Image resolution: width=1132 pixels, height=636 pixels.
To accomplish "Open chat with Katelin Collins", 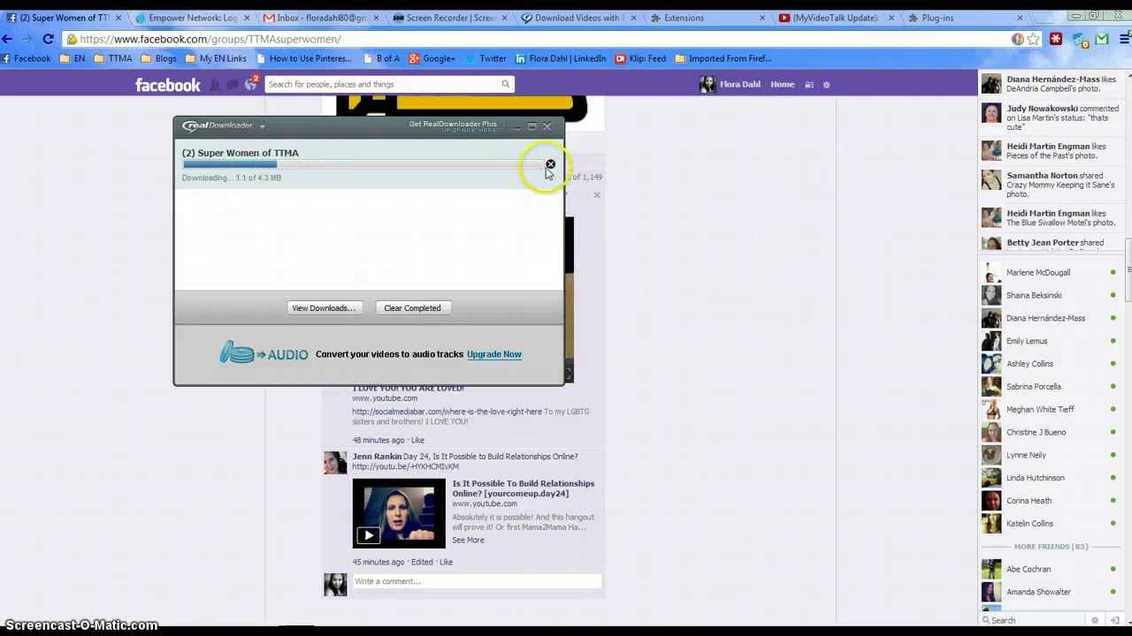I will click(x=1050, y=523).
